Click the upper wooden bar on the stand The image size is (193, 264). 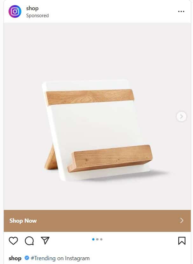coord(90,97)
